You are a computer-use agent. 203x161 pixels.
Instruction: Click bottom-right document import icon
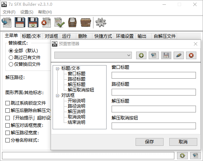[x=196, y=155]
